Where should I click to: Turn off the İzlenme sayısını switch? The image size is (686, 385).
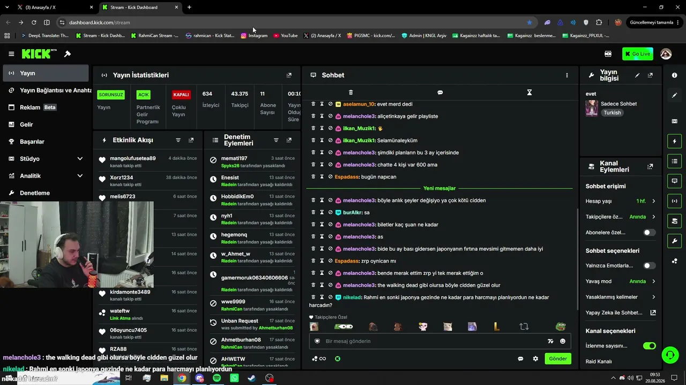[x=649, y=346]
